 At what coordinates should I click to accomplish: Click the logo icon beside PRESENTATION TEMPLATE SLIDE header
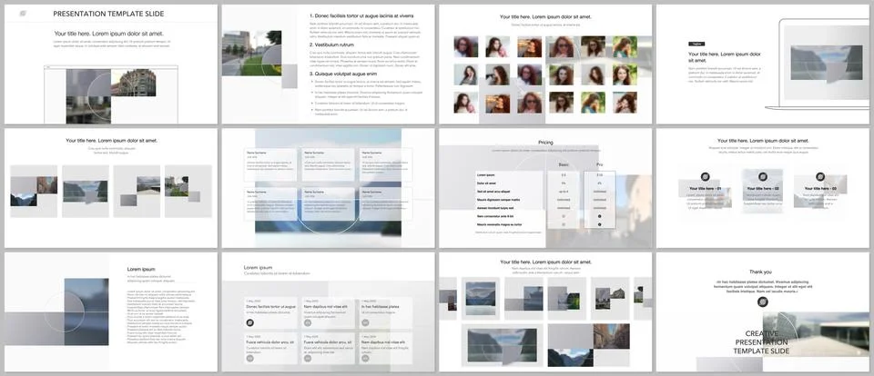click(23, 14)
